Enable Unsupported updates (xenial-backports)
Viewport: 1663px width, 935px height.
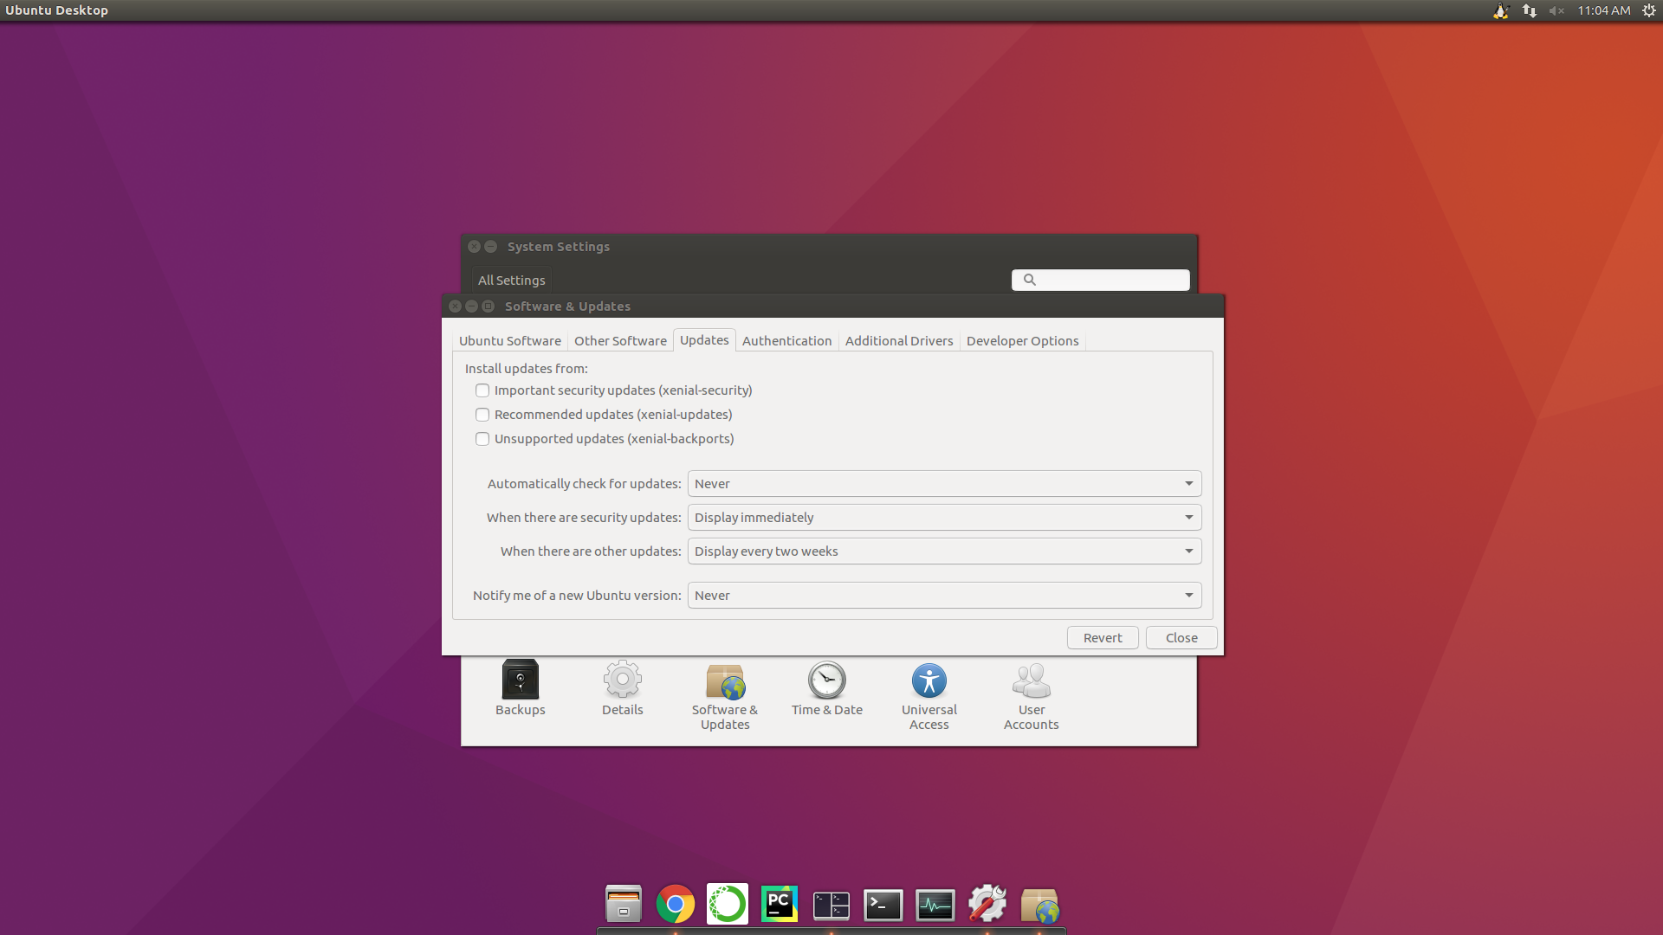pyautogui.click(x=605, y=439)
